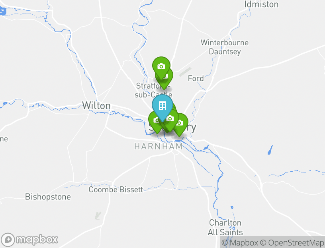Click the Stratford-sub-Castle label text
This screenshot has width=325, height=248.
pos(153,90)
